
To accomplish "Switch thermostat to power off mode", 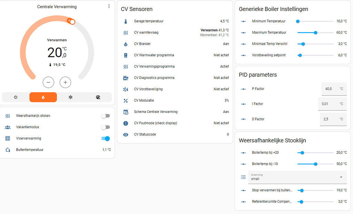I will click(x=16, y=97).
